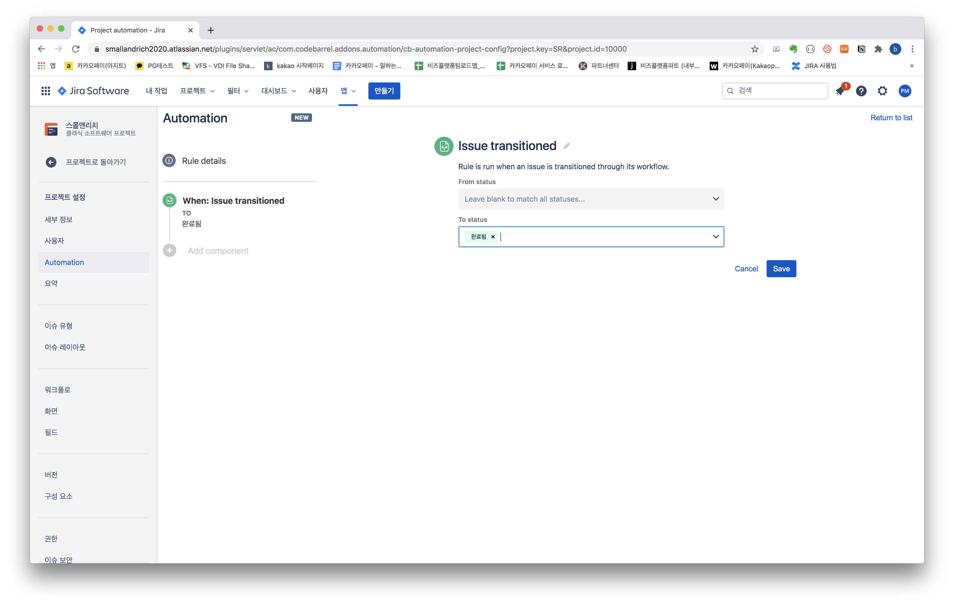Click the Return to list link
This screenshot has height=606, width=954.
coord(891,118)
